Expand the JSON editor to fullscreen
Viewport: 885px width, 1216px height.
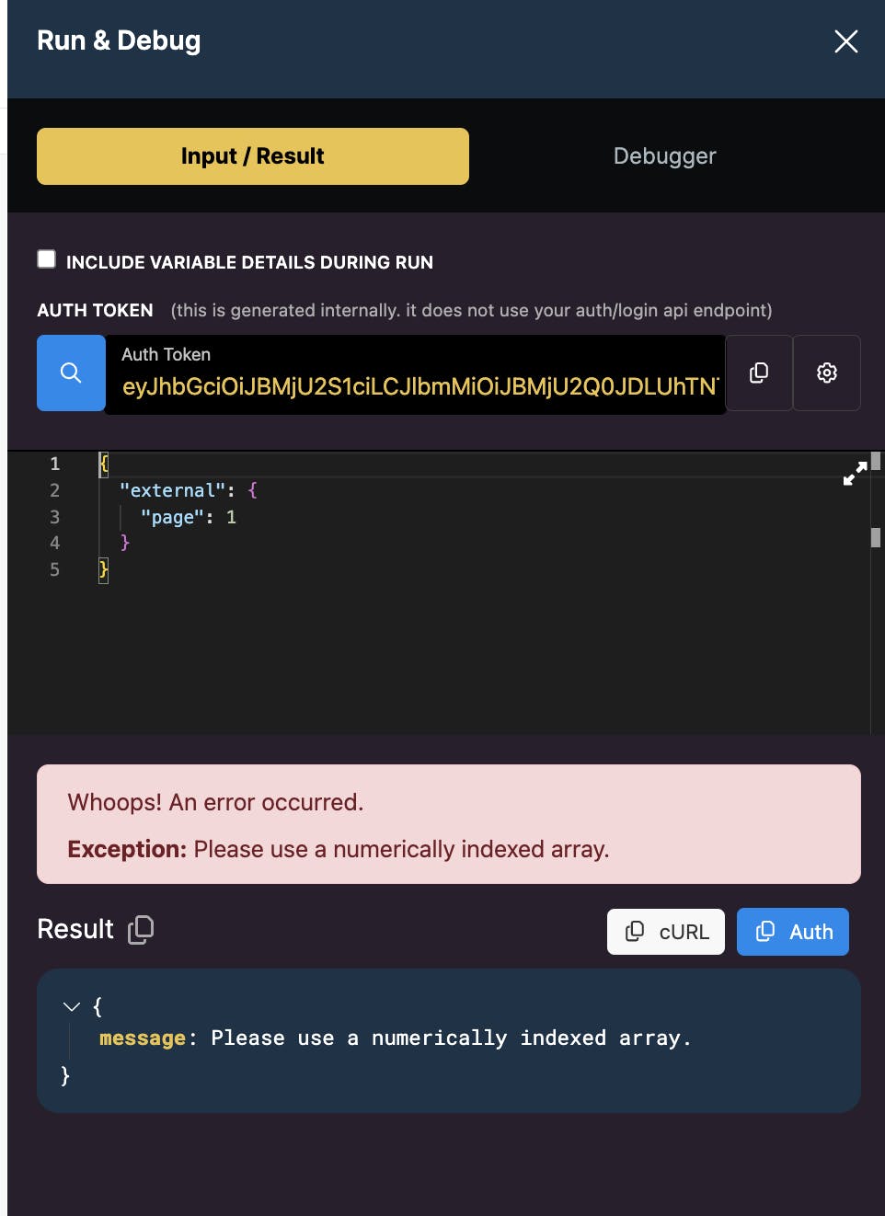855,473
